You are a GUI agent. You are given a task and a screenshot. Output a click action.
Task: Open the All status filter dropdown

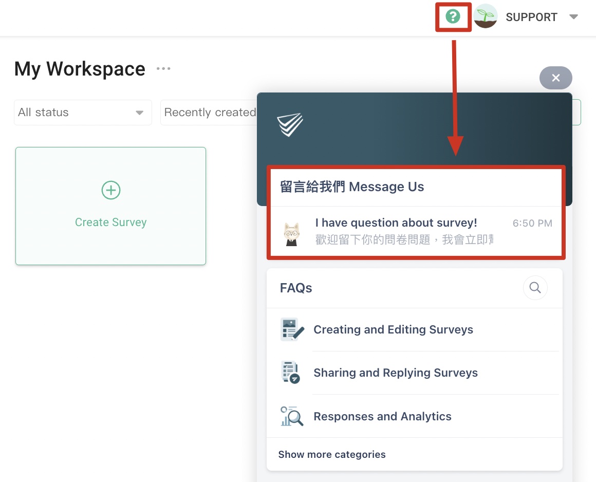click(x=82, y=113)
